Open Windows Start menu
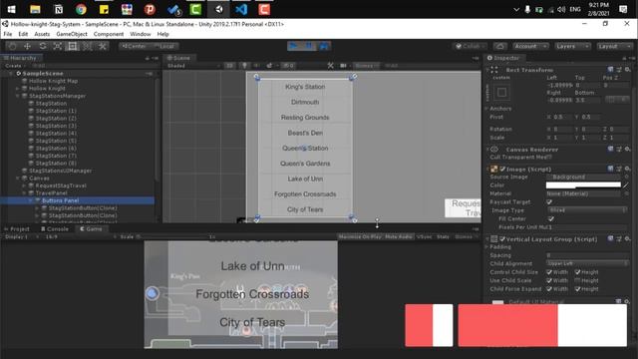 (x=11, y=9)
